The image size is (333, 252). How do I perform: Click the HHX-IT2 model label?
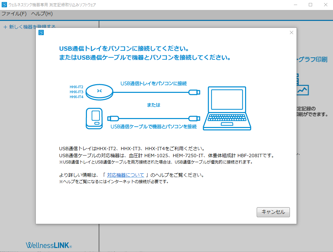tap(77, 87)
